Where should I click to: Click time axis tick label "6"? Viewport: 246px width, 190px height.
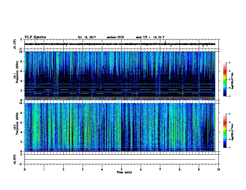click(x=141, y=170)
